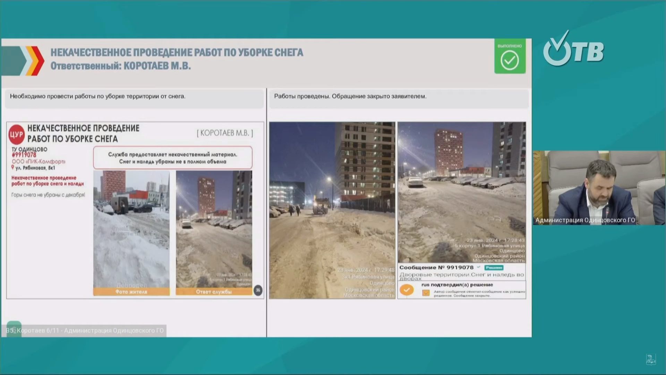Select the parked cars courtyard photo

461,192
